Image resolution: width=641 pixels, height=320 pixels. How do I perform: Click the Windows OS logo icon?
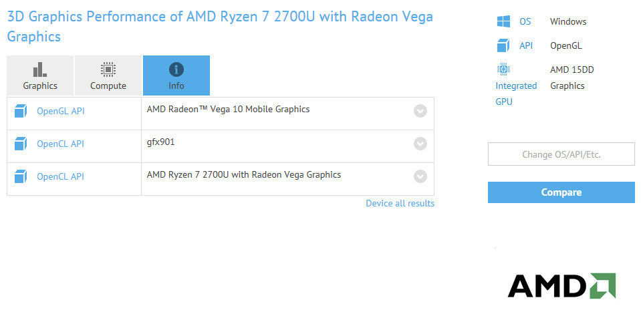coord(503,22)
